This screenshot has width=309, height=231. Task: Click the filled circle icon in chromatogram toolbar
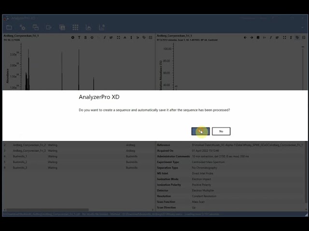[73, 38]
